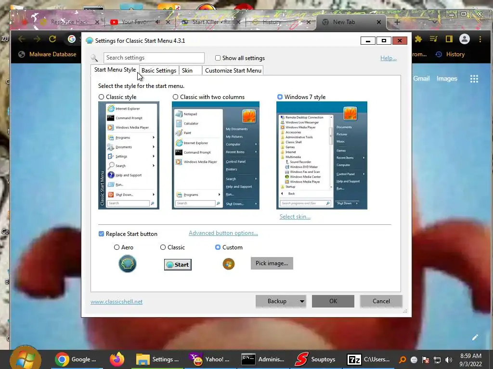The width and height of the screenshot is (493, 369).
Task: Open Gmail link on New Tab page
Action: click(x=421, y=79)
